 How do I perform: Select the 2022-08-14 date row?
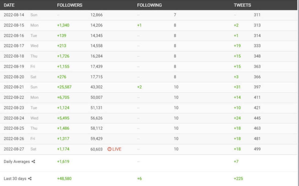tap(14, 15)
